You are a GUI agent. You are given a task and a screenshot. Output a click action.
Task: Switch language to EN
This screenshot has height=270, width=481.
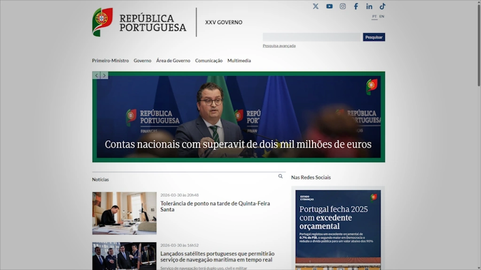click(x=382, y=16)
